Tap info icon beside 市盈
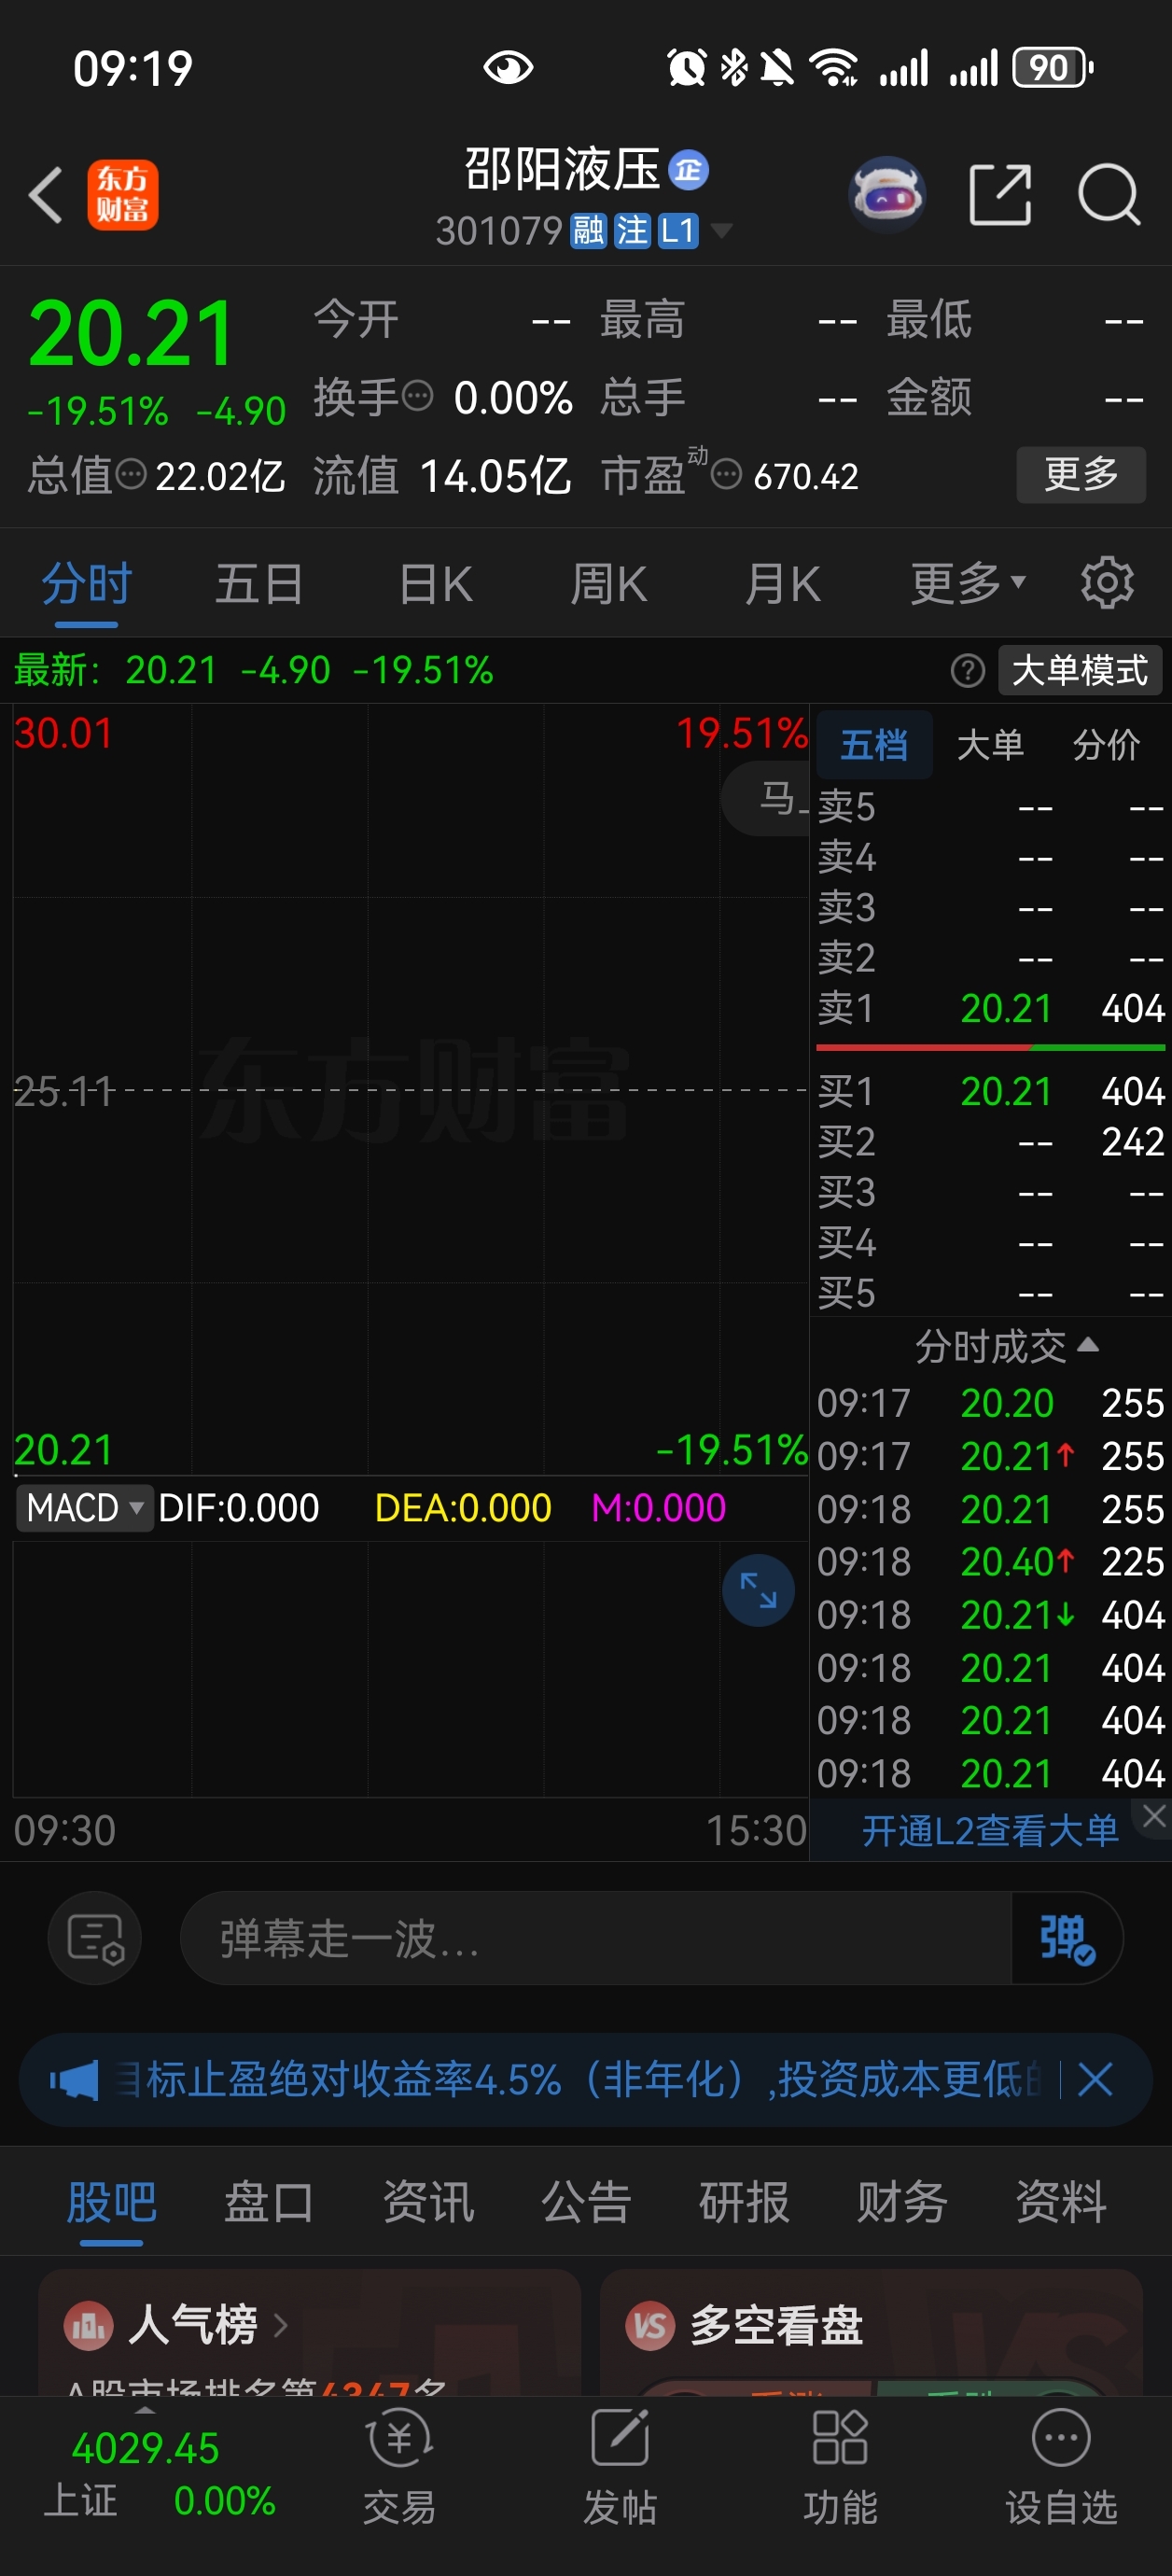Screen dimensions: 1172x2576 (727, 474)
